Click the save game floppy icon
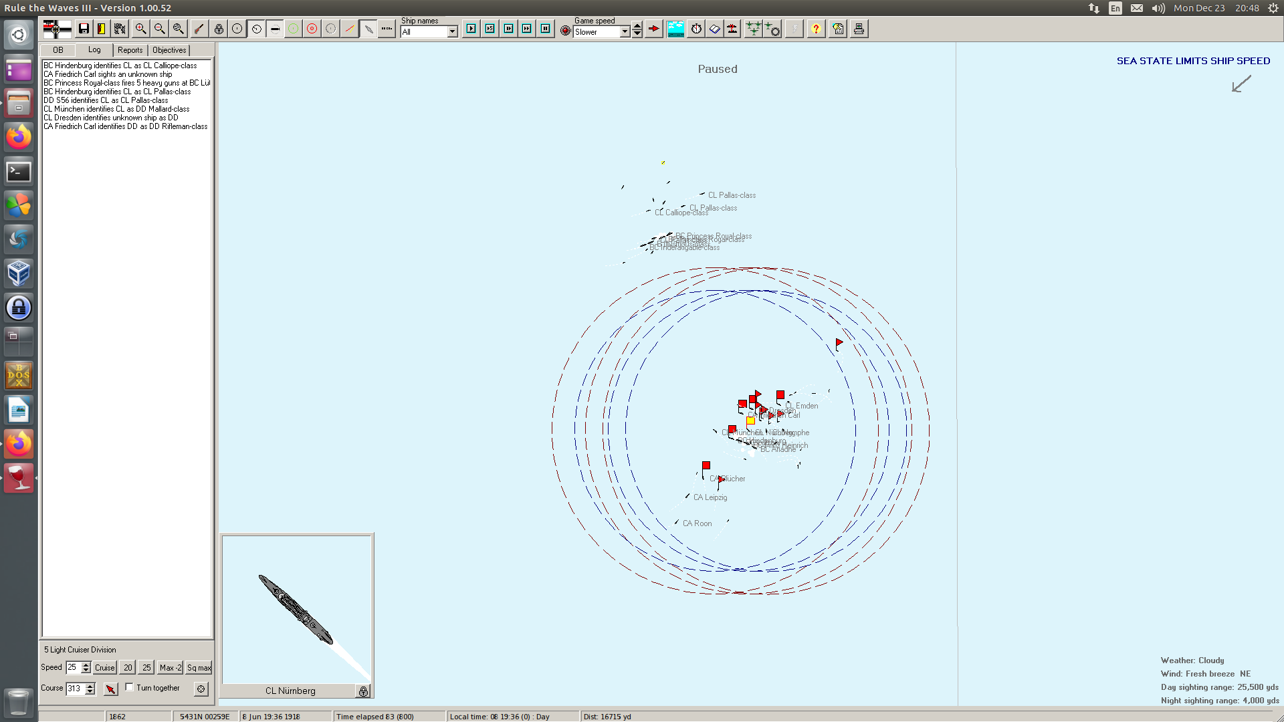The width and height of the screenshot is (1284, 722). coord(84,29)
